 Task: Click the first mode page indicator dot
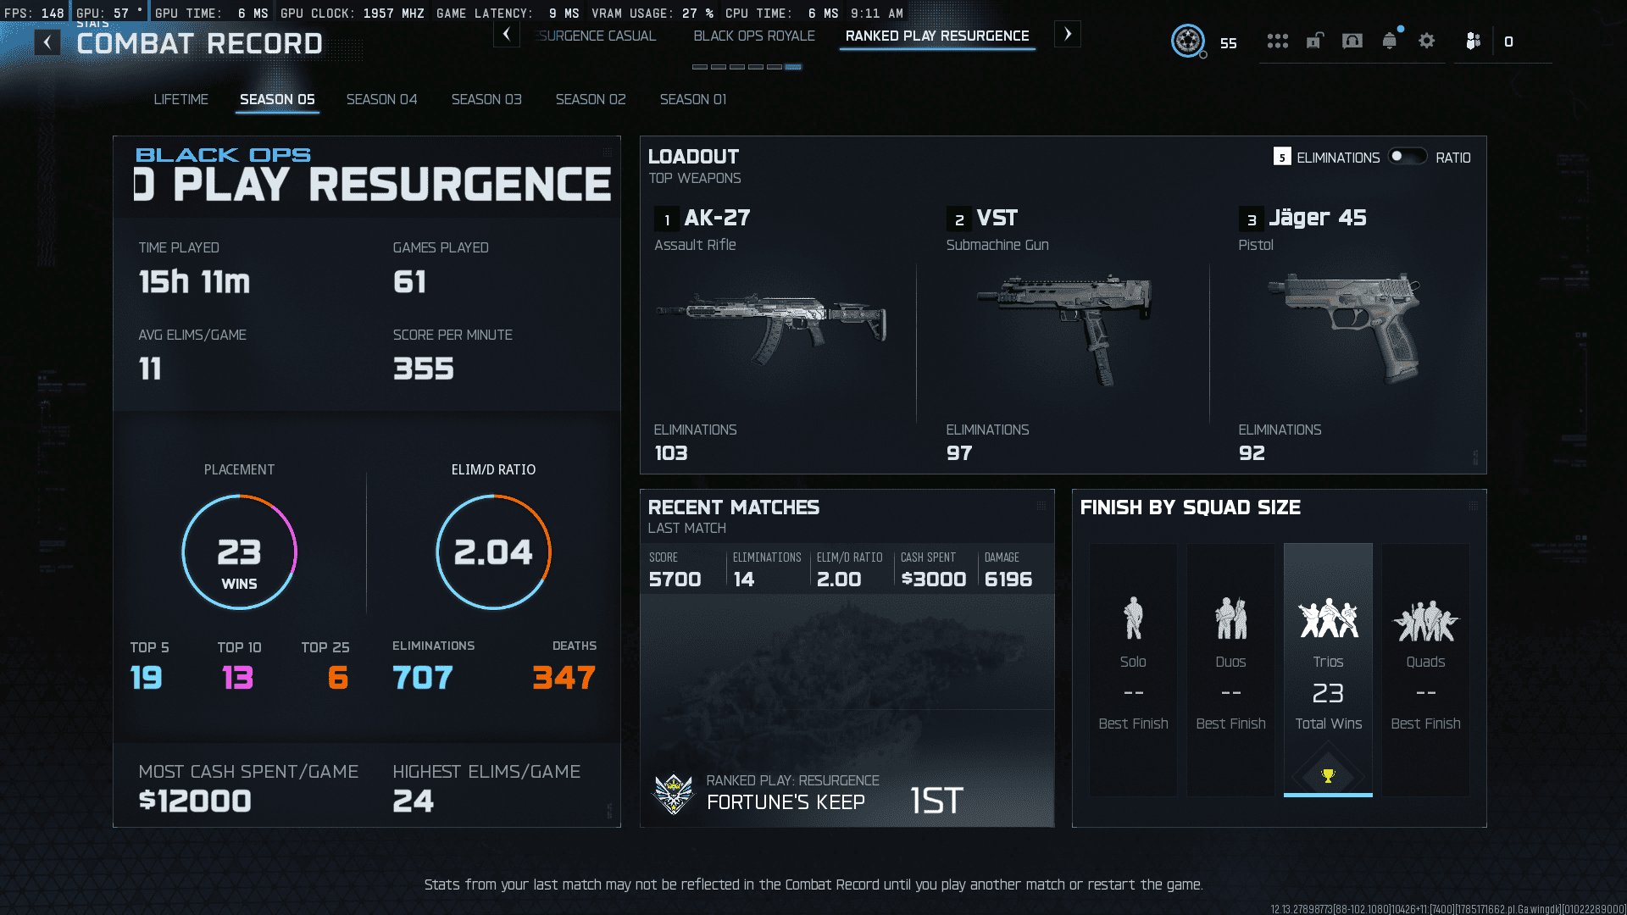pyautogui.click(x=699, y=66)
